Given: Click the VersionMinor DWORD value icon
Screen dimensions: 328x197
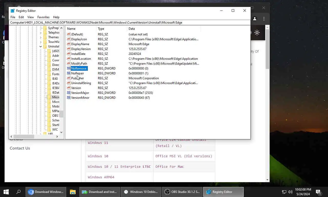Looking at the screenshot, I should pos(68,97).
